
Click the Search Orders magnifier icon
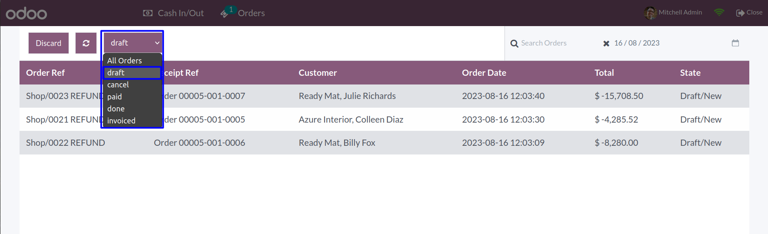(514, 43)
